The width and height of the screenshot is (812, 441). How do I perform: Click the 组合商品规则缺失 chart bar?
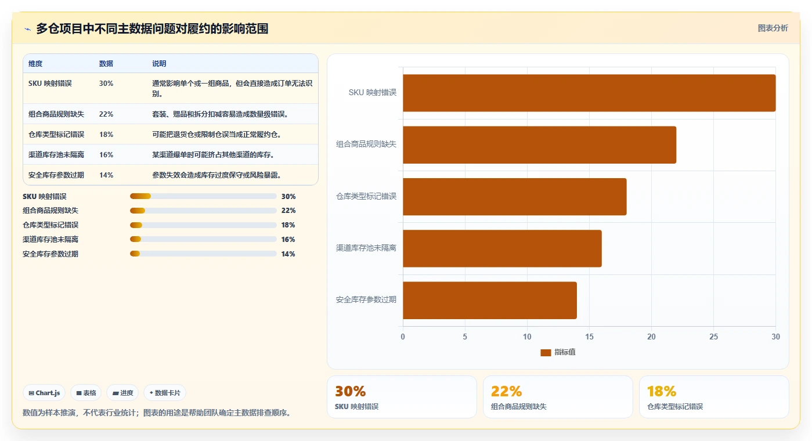540,144
